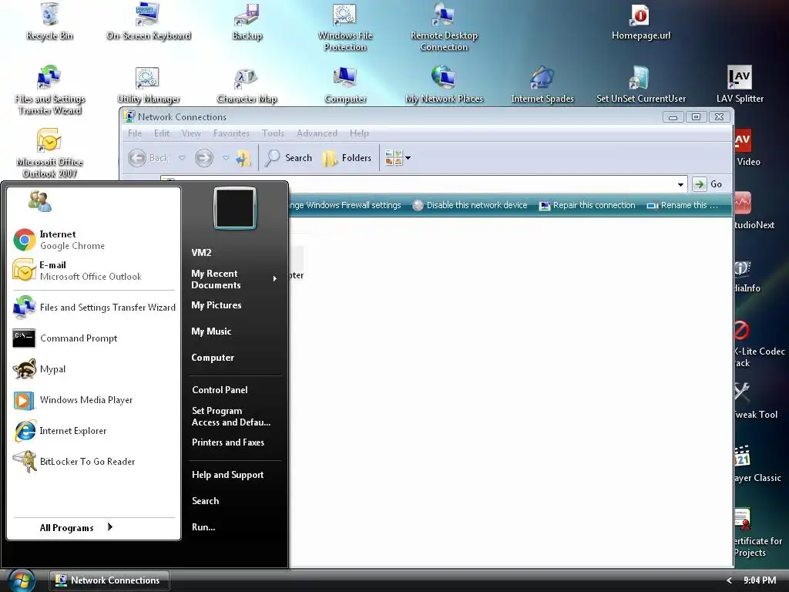Open Windows File Protection desktop icon
The width and height of the screenshot is (789, 592).
pos(345,28)
